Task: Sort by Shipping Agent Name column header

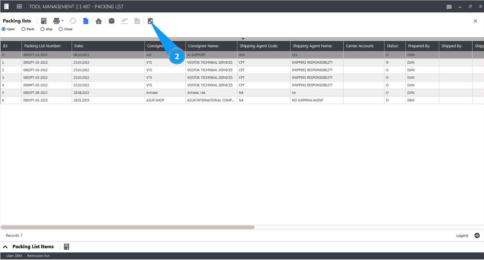Action: [317, 46]
